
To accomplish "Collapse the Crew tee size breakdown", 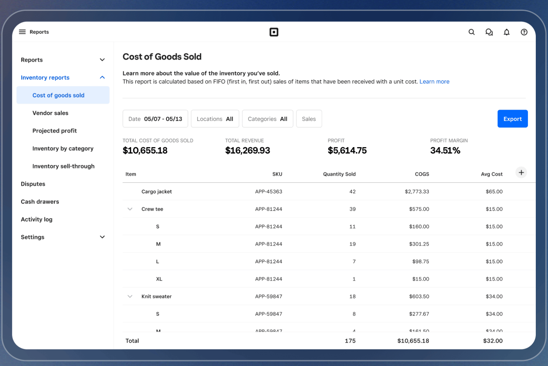I will pyautogui.click(x=130, y=209).
